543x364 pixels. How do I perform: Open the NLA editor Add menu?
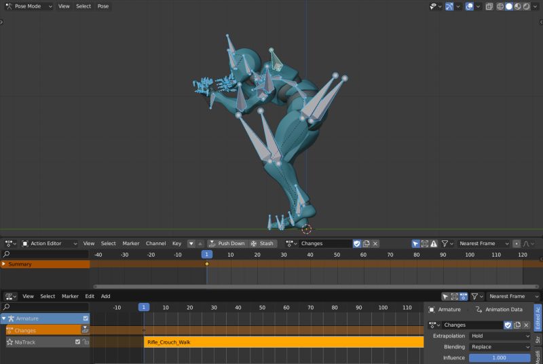pos(106,296)
